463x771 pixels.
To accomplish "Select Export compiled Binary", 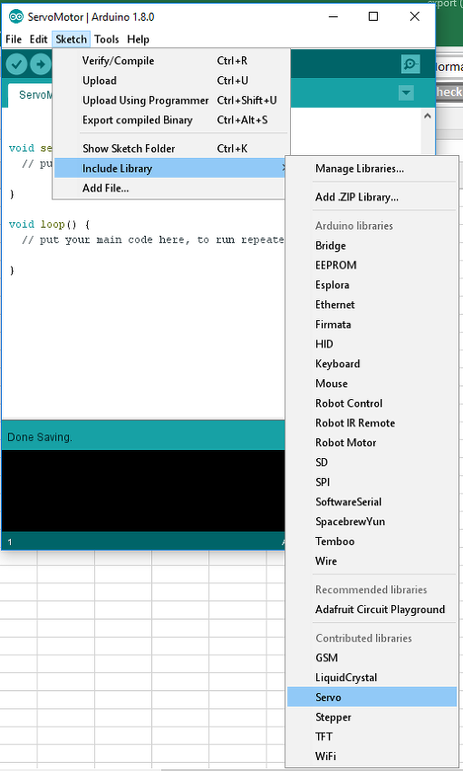I will point(171,120).
